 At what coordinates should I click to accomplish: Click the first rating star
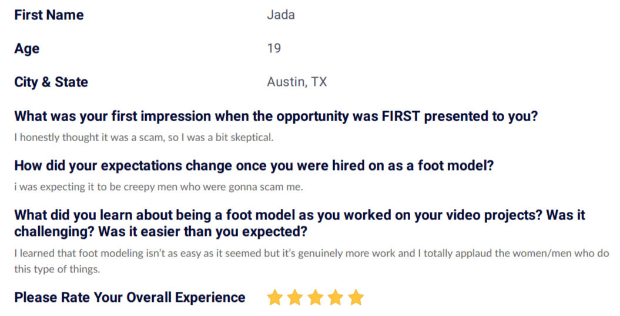click(274, 297)
